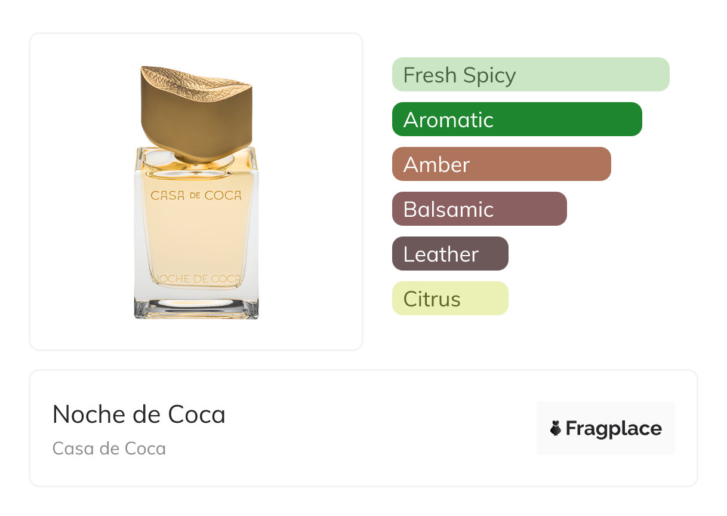Choose the Citrus accord bar

(449, 299)
